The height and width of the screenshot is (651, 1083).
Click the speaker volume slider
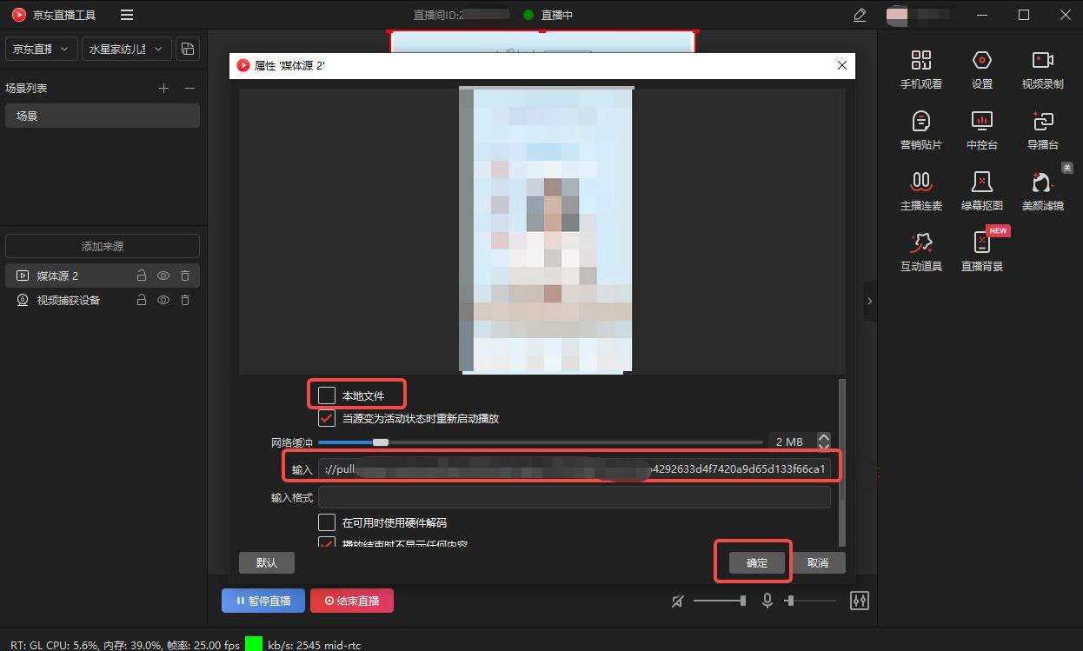click(720, 601)
